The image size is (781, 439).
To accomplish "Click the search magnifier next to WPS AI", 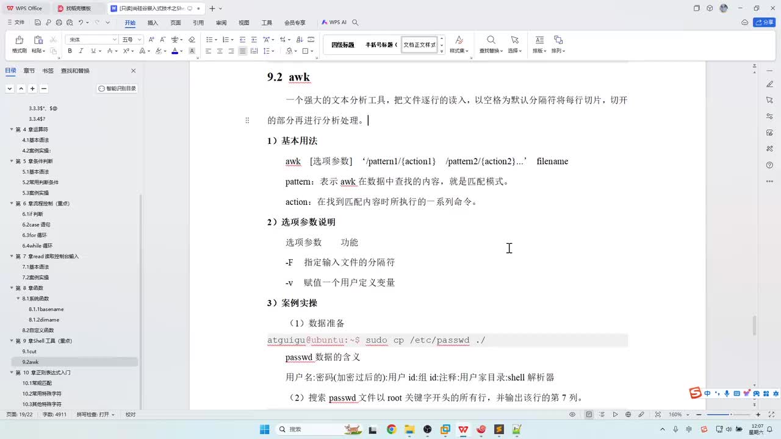I will click(x=355, y=23).
